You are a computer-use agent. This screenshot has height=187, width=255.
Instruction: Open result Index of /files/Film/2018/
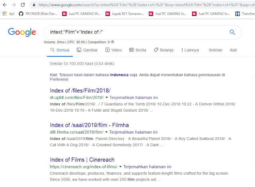click(x=80, y=91)
